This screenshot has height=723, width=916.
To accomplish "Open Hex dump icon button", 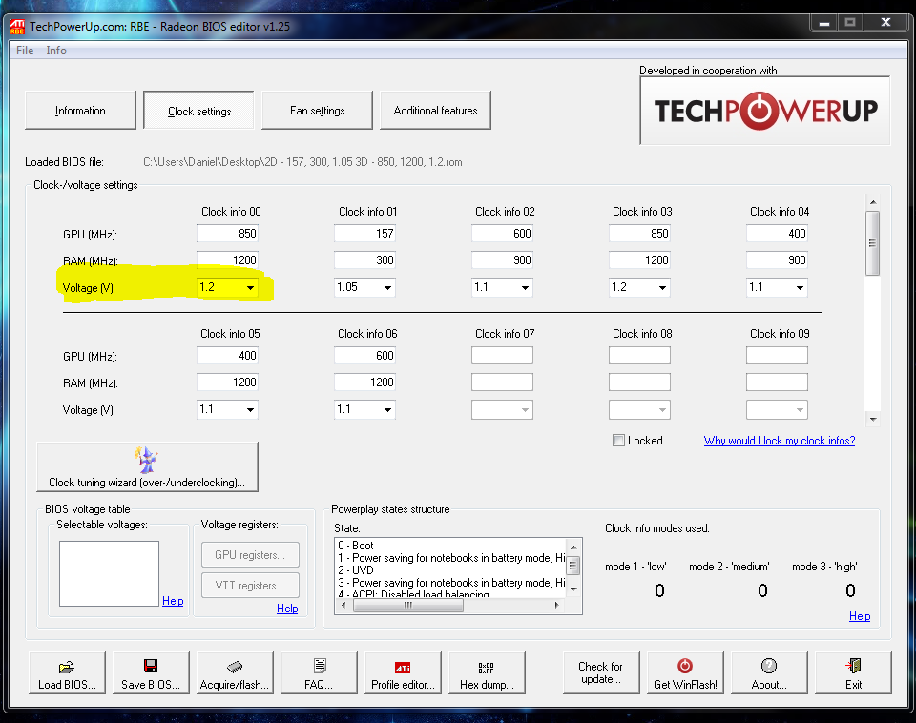I will point(487,672).
